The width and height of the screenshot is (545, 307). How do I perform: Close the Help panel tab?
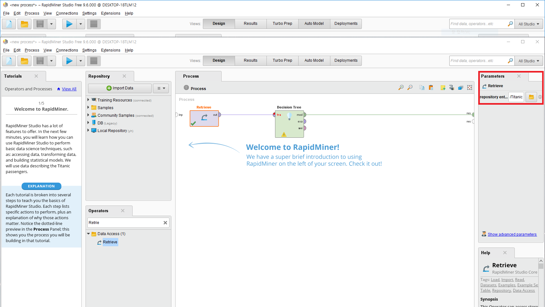[505, 253]
